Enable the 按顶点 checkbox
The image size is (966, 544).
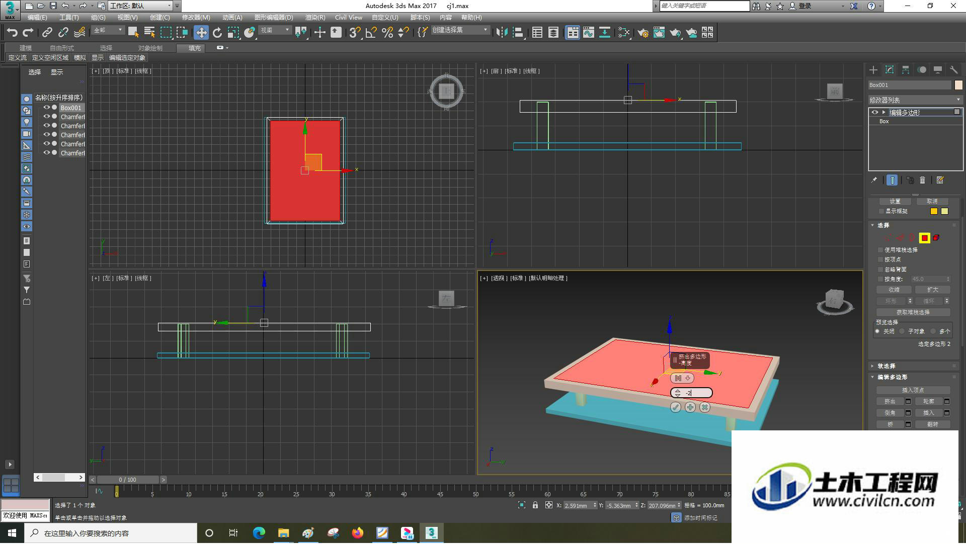click(880, 259)
